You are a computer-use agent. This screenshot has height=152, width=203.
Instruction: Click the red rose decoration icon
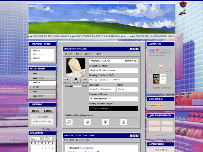(x=183, y=12)
